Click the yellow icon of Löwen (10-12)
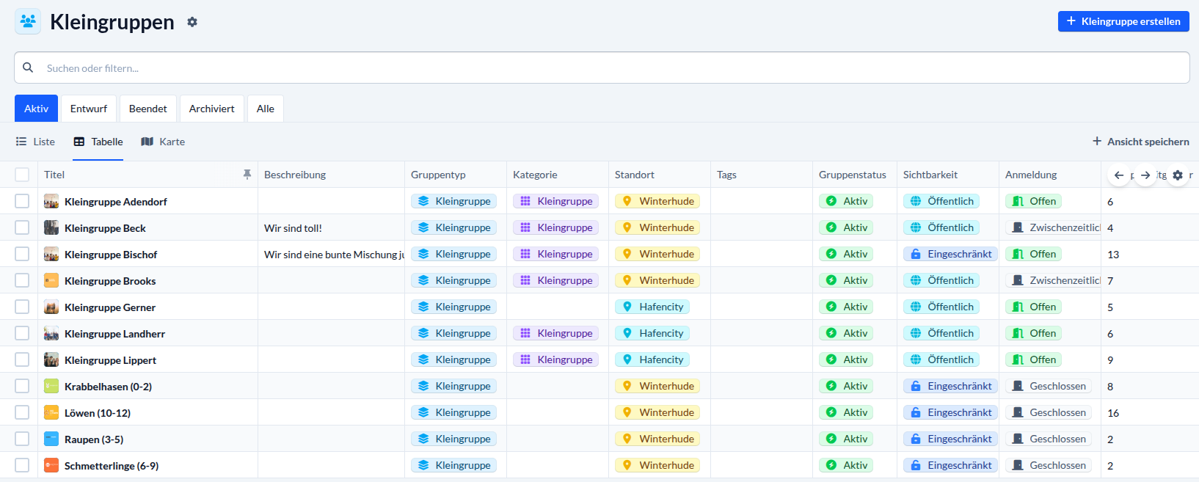This screenshot has width=1199, height=482. click(x=51, y=412)
